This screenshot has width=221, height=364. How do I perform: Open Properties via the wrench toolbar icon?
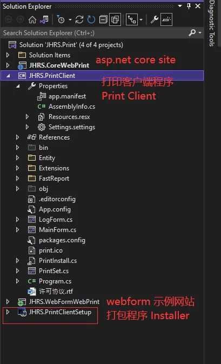(x=154, y=19)
